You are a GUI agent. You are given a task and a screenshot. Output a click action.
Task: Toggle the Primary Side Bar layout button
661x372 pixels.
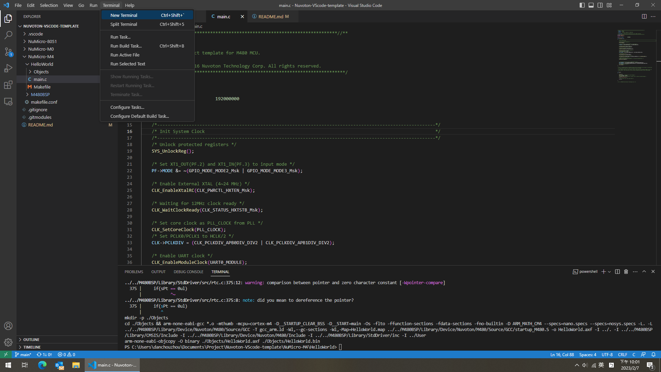pyautogui.click(x=582, y=5)
